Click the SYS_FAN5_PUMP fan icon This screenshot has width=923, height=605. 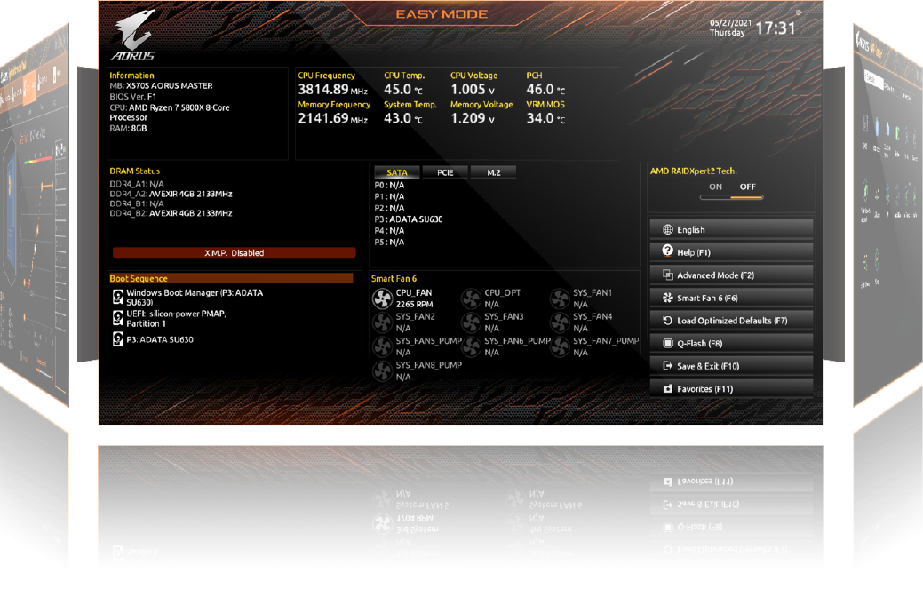pyautogui.click(x=382, y=346)
